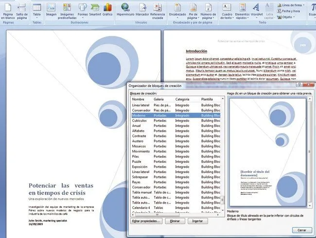Screen dimensions: 316x238
Task: Select the Sobrepasar cover page
Action: (176, 177)
